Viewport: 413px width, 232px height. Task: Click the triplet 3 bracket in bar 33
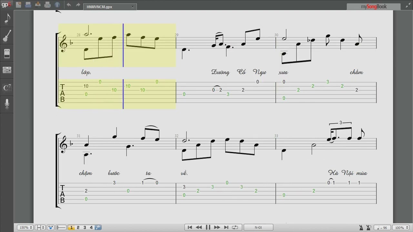click(340, 123)
